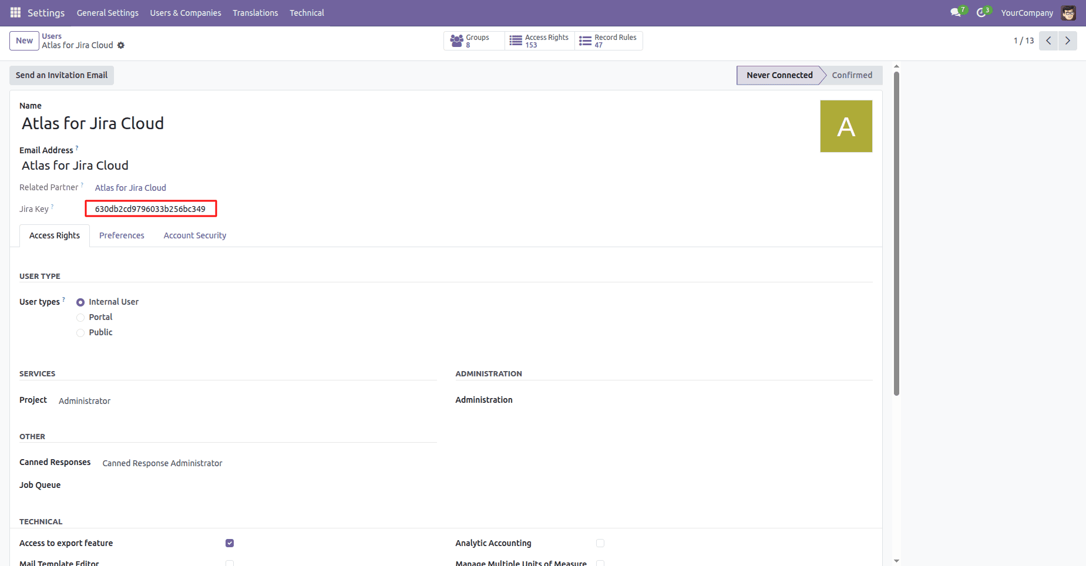Edit the Email Address field

tap(75, 166)
